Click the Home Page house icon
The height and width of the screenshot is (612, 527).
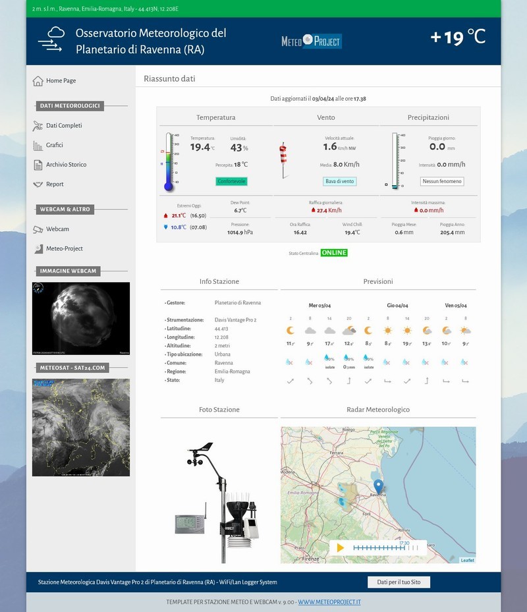point(38,81)
